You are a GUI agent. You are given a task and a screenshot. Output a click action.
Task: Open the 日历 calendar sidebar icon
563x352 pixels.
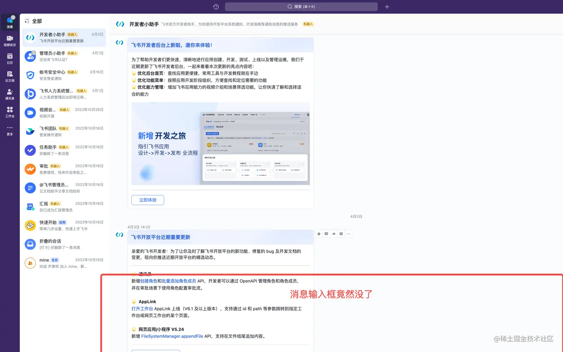(10, 58)
